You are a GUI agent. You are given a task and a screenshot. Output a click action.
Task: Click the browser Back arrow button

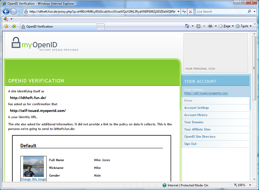(6, 11)
